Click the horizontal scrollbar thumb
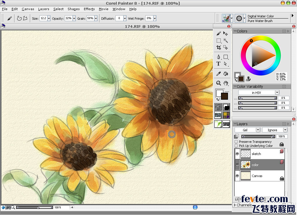The width and height of the screenshot is (297, 215). click(x=195, y=207)
